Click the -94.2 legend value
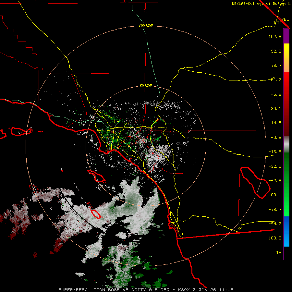Image resolution: width=292 pixels, height=292 pixels. point(275,224)
